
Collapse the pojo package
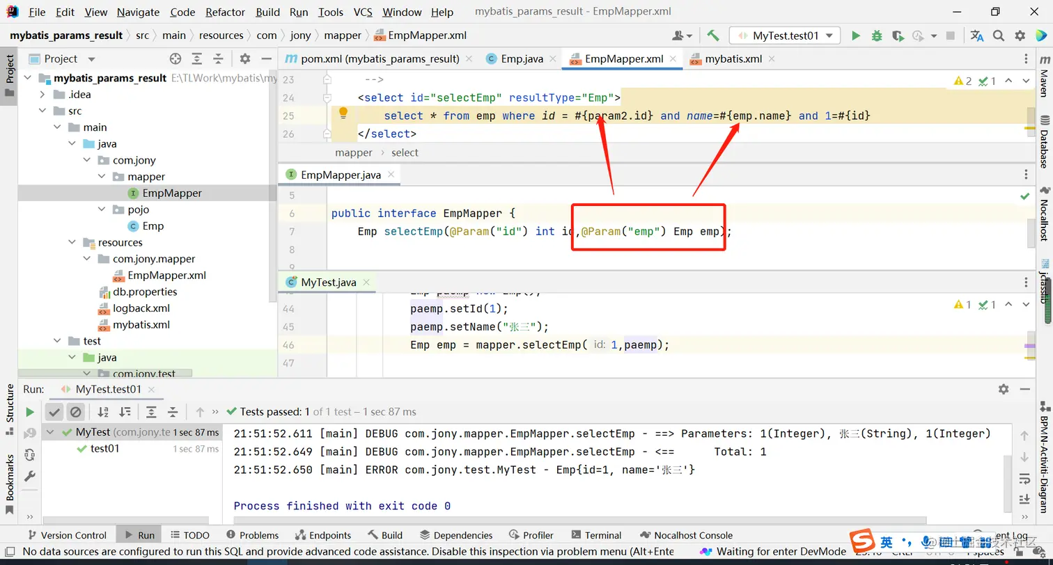101,209
